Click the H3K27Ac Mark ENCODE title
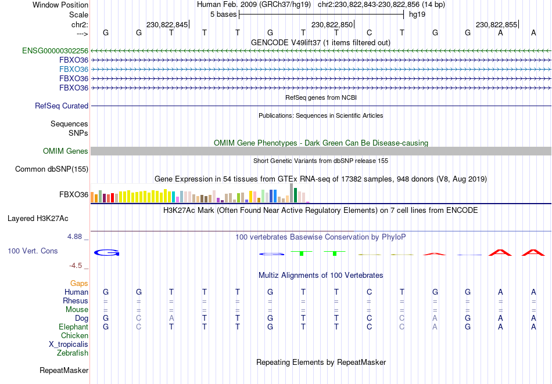 pos(320,211)
